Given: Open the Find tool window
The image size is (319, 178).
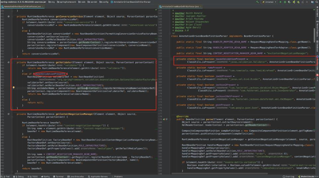Looking at the screenshot, I should click(5, 177).
